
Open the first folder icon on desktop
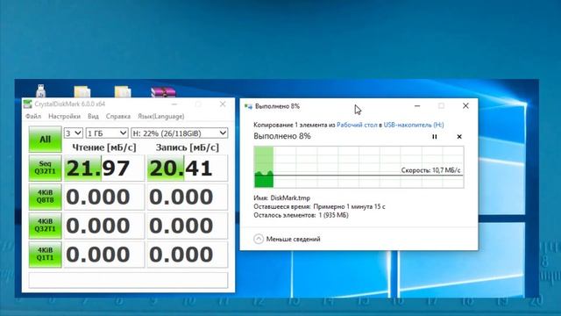[82, 91]
